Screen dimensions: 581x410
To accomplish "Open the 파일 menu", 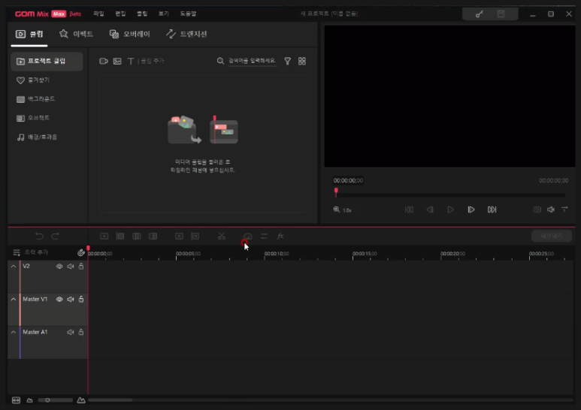I will coord(98,14).
